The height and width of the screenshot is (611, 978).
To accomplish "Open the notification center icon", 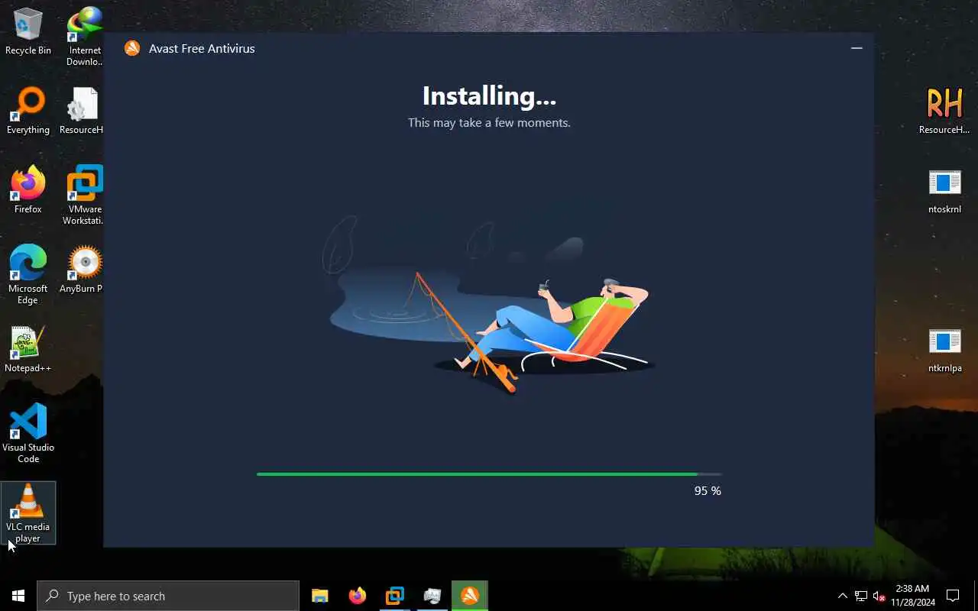I will coord(953,596).
